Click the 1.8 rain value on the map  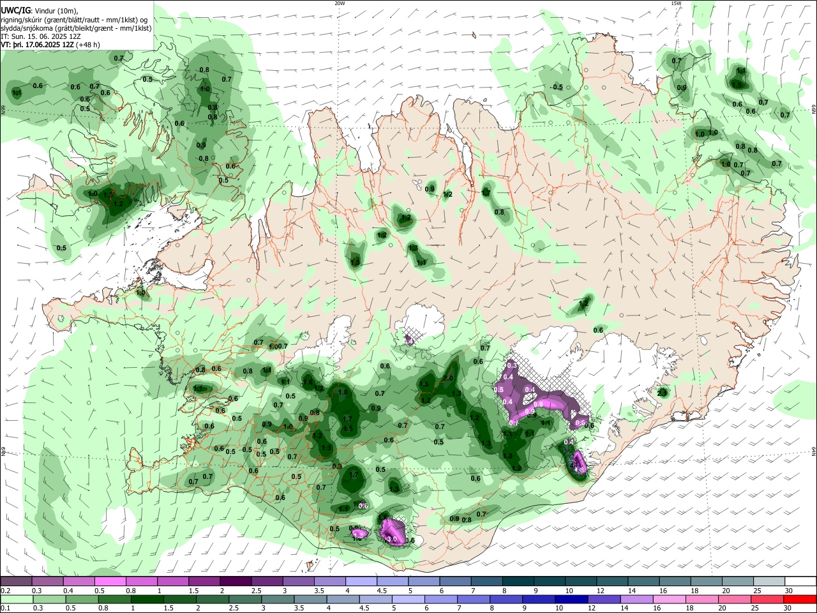[343, 392]
